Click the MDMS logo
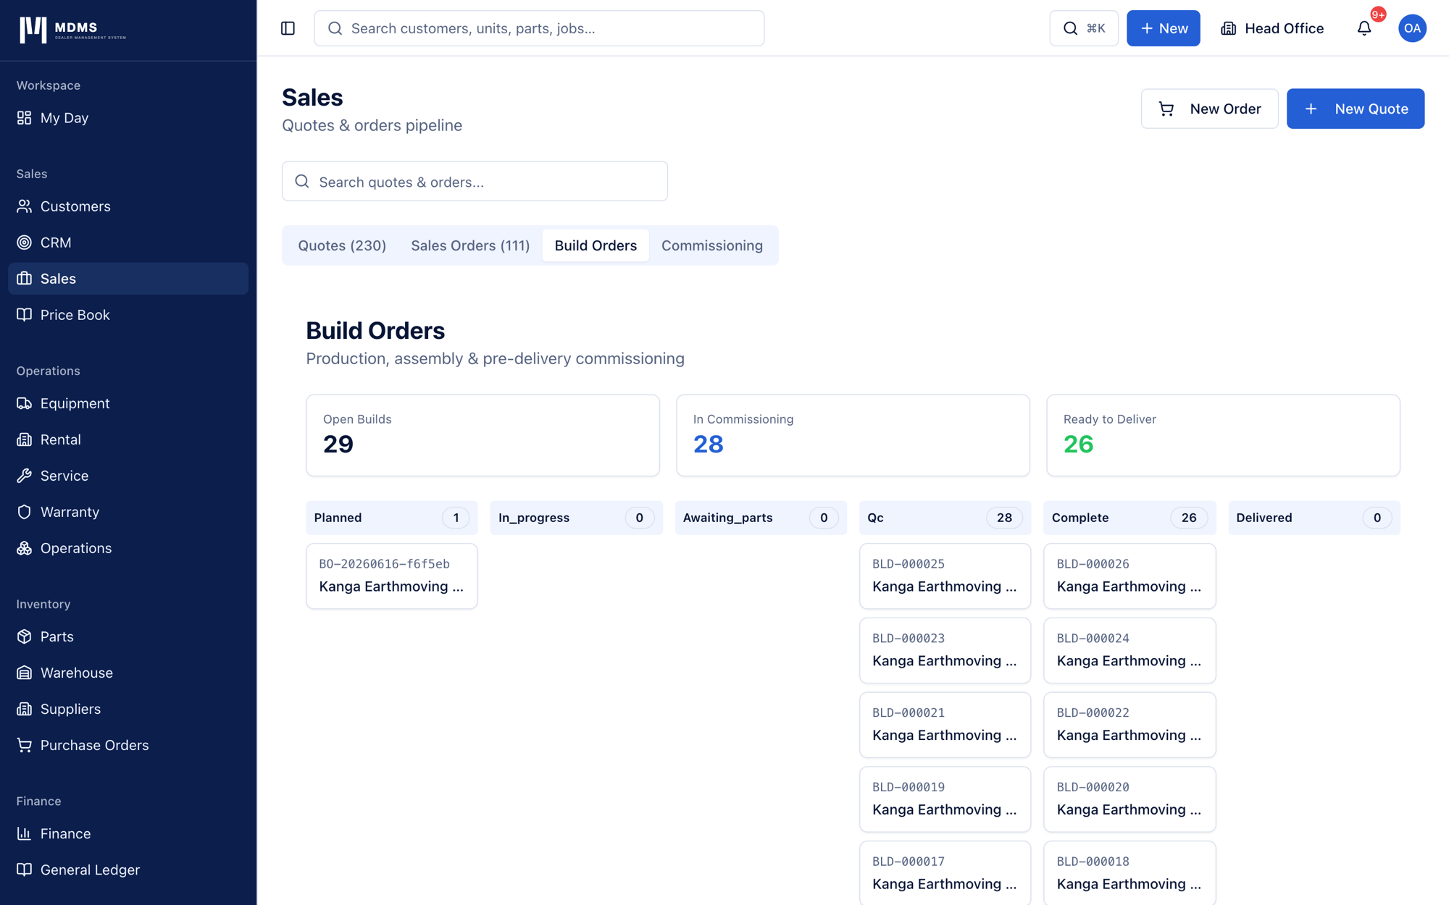Screen dimensions: 1449x905 pyautogui.click(x=72, y=30)
